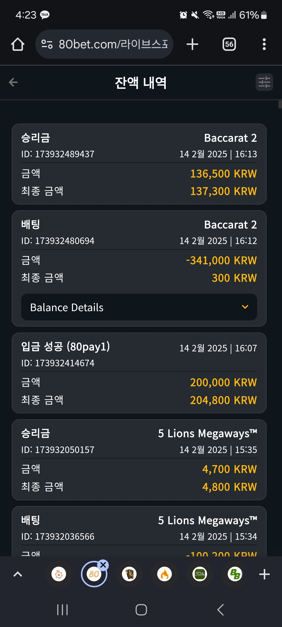Open the site settings icon in the address bar
The image size is (282, 627).
(47, 44)
